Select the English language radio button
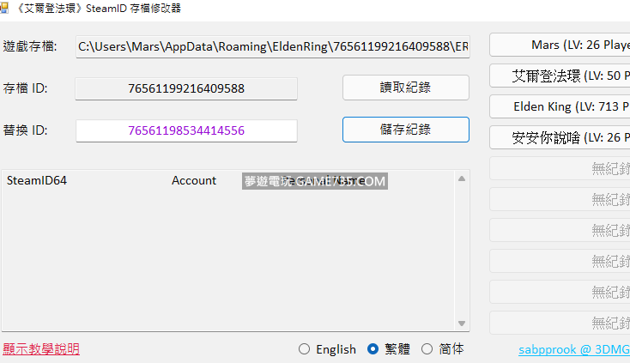The height and width of the screenshot is (363, 630). (x=304, y=349)
